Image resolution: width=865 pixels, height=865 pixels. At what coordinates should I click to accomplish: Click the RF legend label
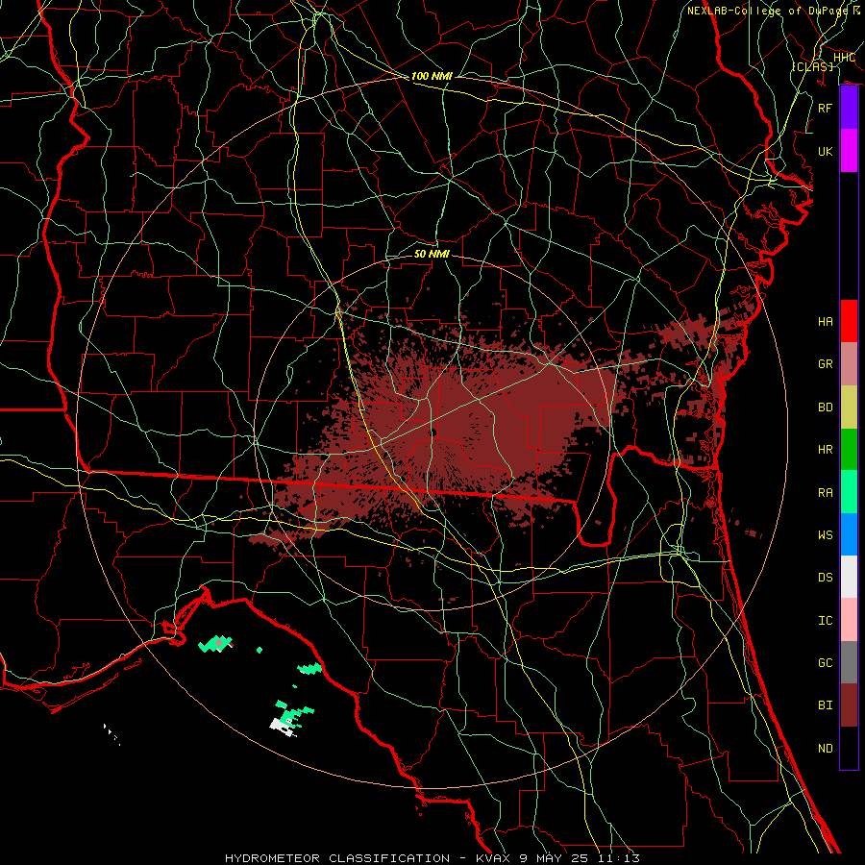click(825, 108)
